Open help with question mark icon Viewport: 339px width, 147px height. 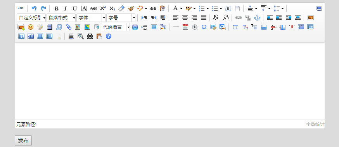point(109,37)
